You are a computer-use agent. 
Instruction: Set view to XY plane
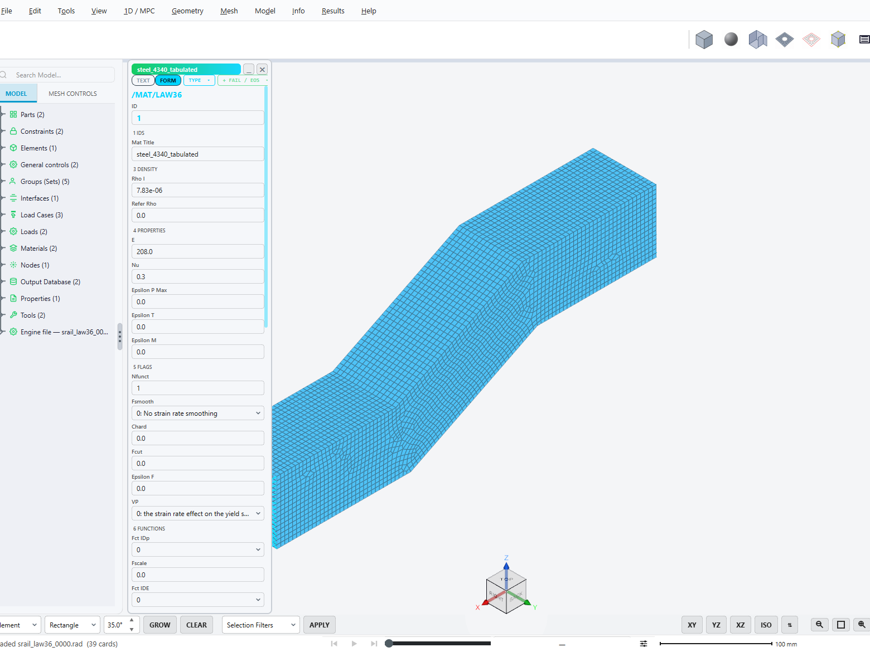692,625
